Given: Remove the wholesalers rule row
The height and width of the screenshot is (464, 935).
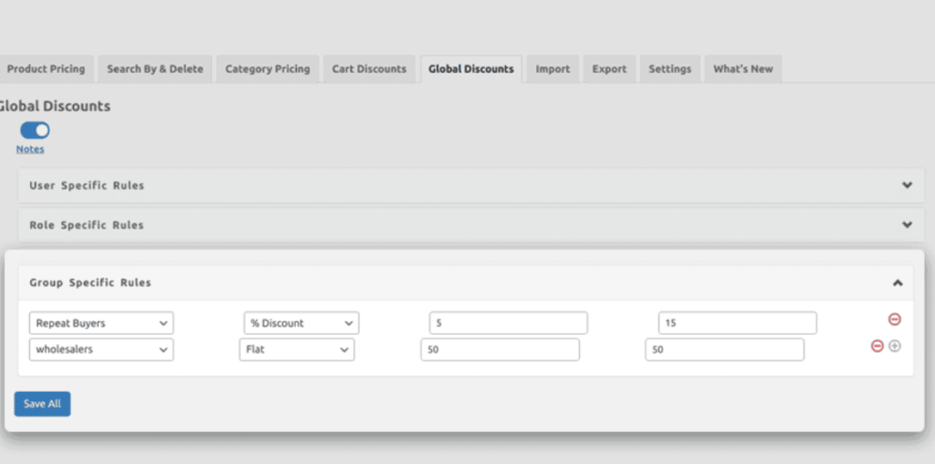Looking at the screenshot, I should click(x=877, y=346).
